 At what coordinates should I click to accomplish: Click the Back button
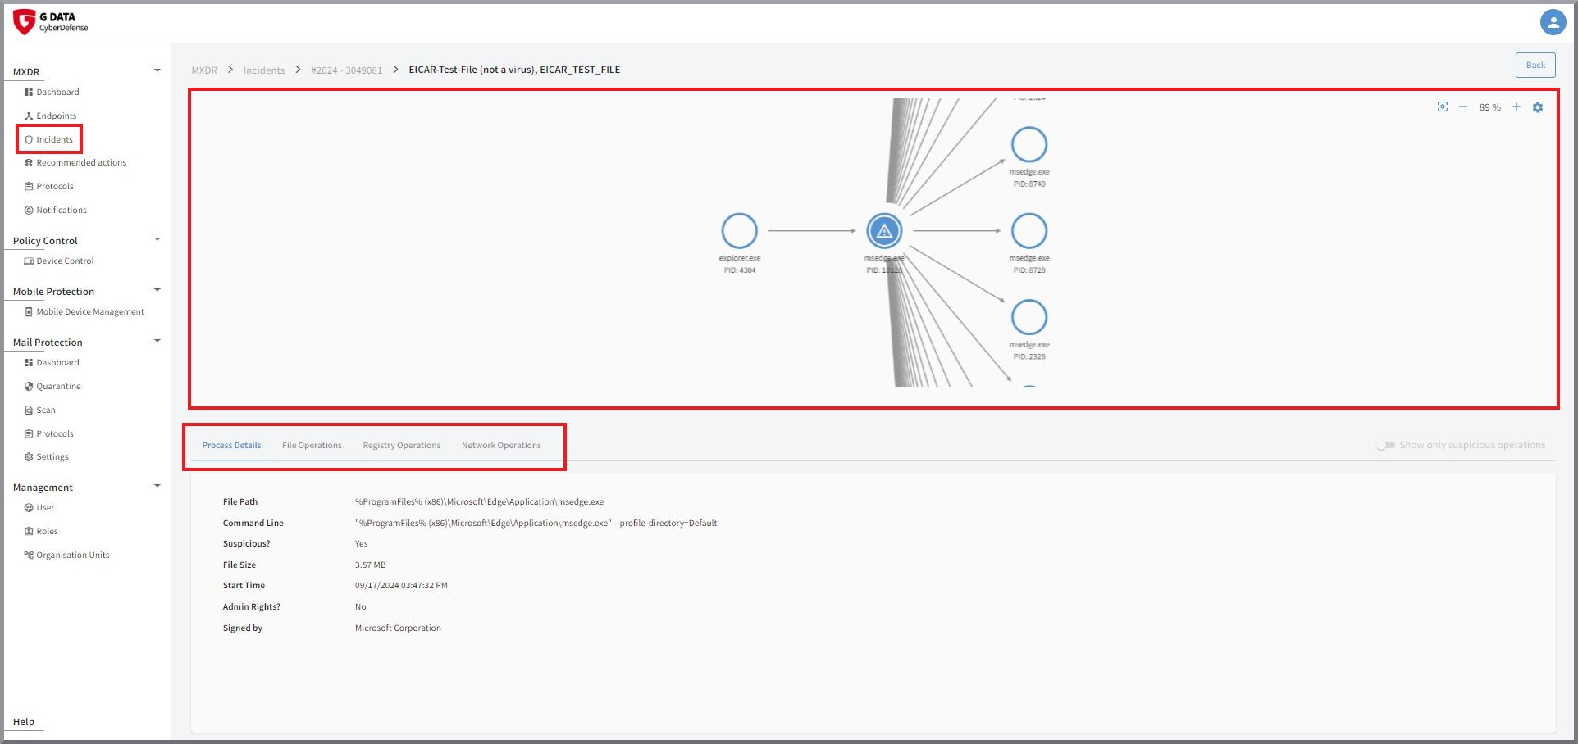point(1535,66)
